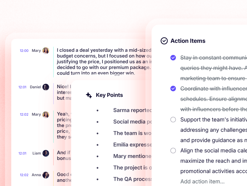
Task: Open Mary's avatar beside her 12:02 message
Action: pyautogui.click(x=46, y=114)
